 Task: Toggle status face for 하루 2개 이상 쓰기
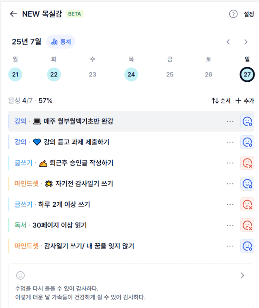247,204
